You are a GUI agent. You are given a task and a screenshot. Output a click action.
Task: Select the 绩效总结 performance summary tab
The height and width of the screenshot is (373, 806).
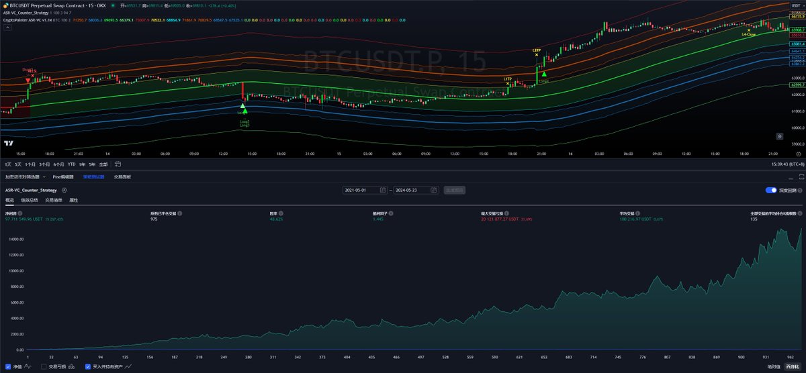pyautogui.click(x=30, y=200)
